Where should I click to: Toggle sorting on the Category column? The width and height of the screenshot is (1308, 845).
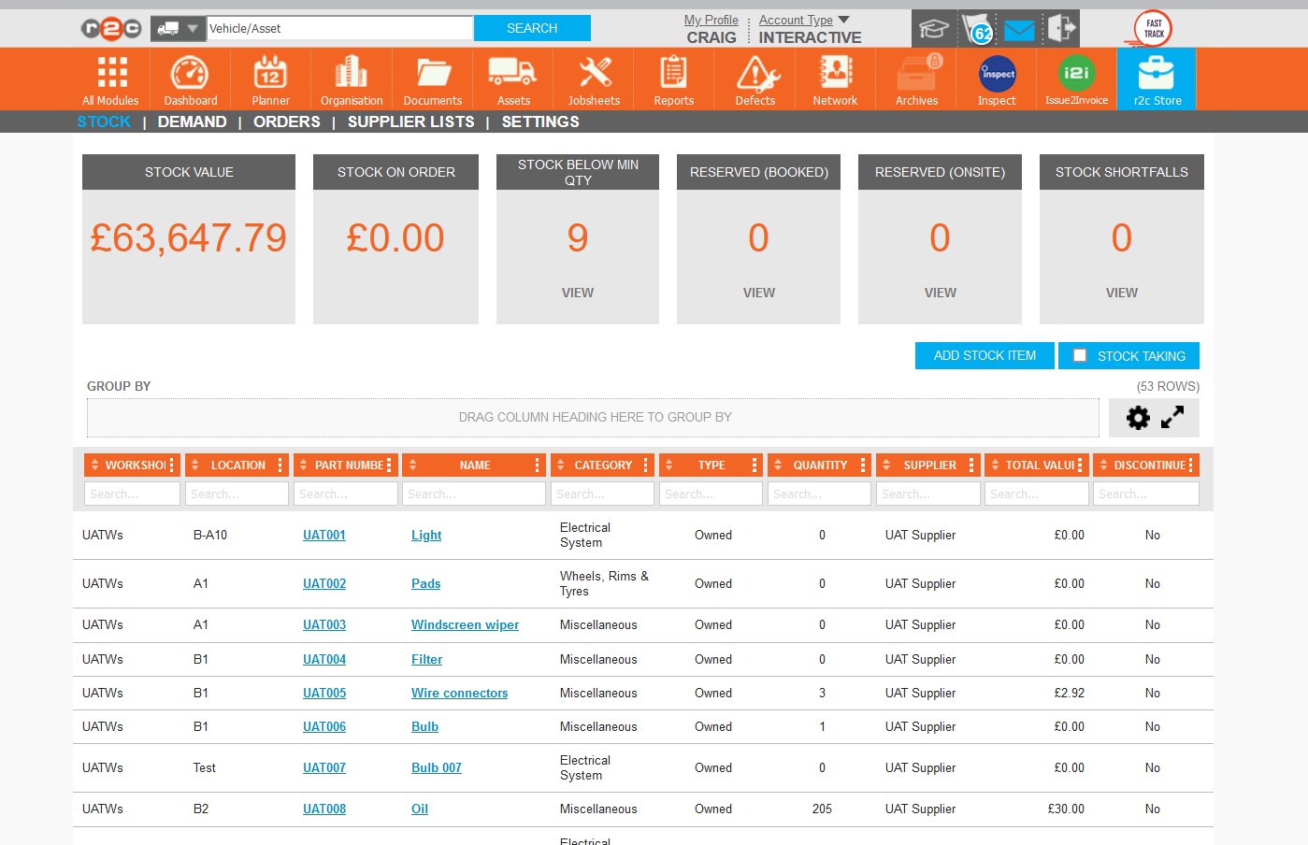pos(560,465)
